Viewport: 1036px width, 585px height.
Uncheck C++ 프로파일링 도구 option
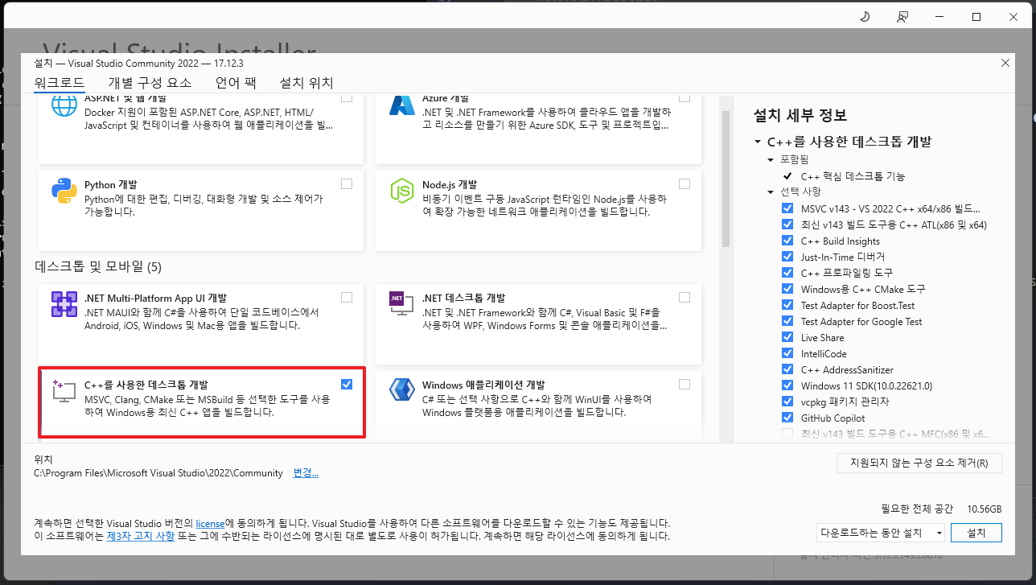click(787, 273)
